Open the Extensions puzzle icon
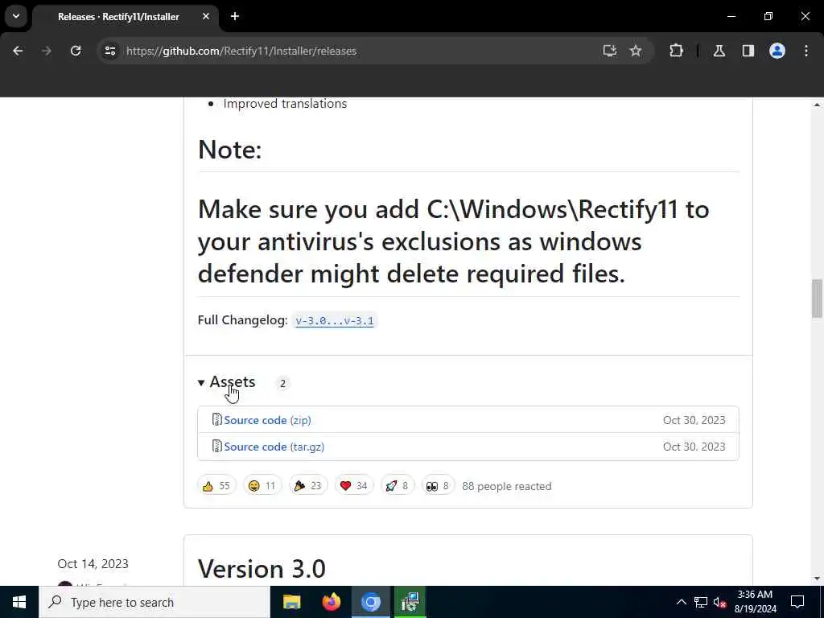Image resolution: width=824 pixels, height=618 pixels. click(676, 51)
